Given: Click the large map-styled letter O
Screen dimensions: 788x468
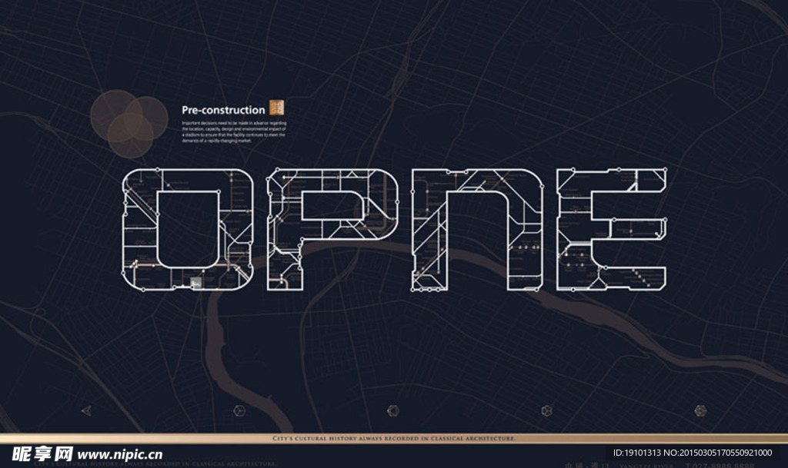Looking at the screenshot, I should click(x=187, y=229).
